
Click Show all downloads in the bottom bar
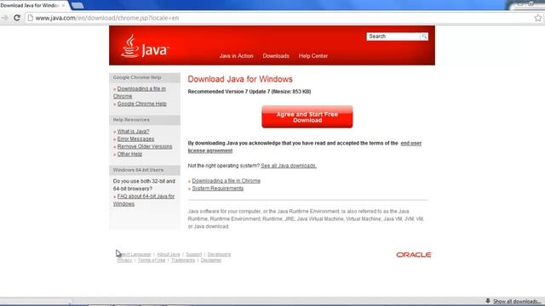coord(516,301)
